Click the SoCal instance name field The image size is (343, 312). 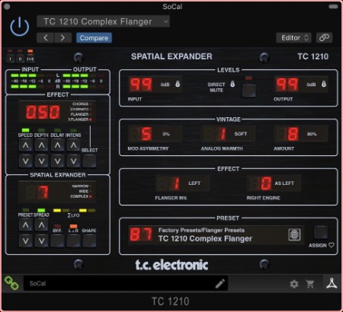(x=126, y=283)
